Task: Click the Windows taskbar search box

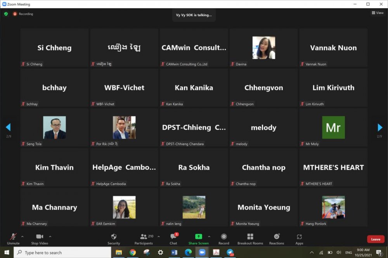Action: pos(62,253)
